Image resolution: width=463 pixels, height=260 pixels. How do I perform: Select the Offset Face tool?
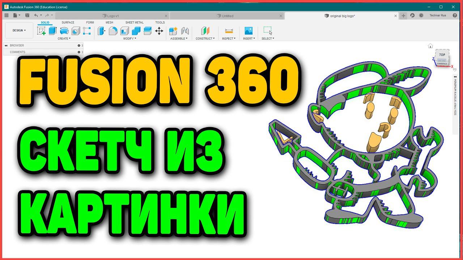[x=148, y=31]
